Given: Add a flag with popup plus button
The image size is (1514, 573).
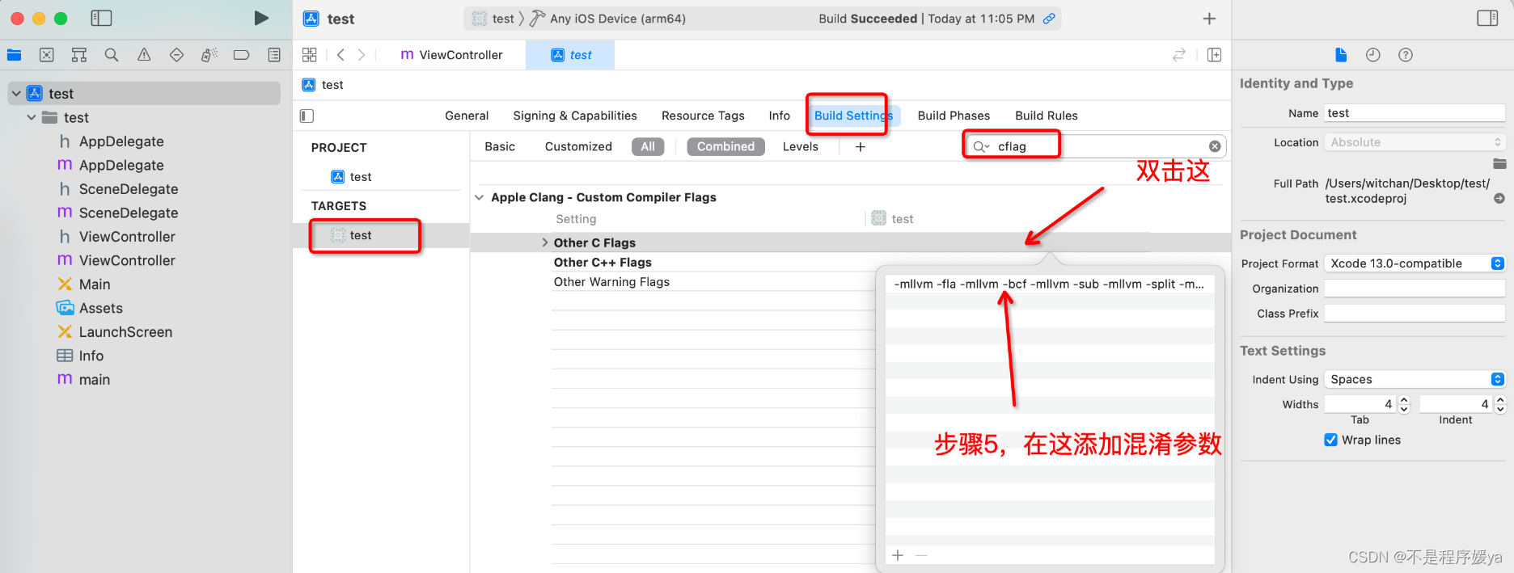Looking at the screenshot, I should [898, 555].
